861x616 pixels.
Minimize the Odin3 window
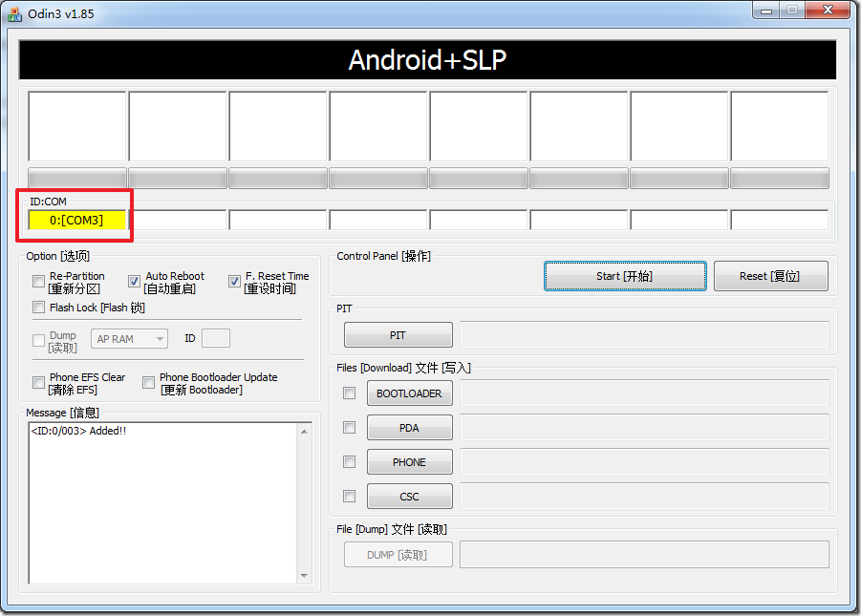766,11
